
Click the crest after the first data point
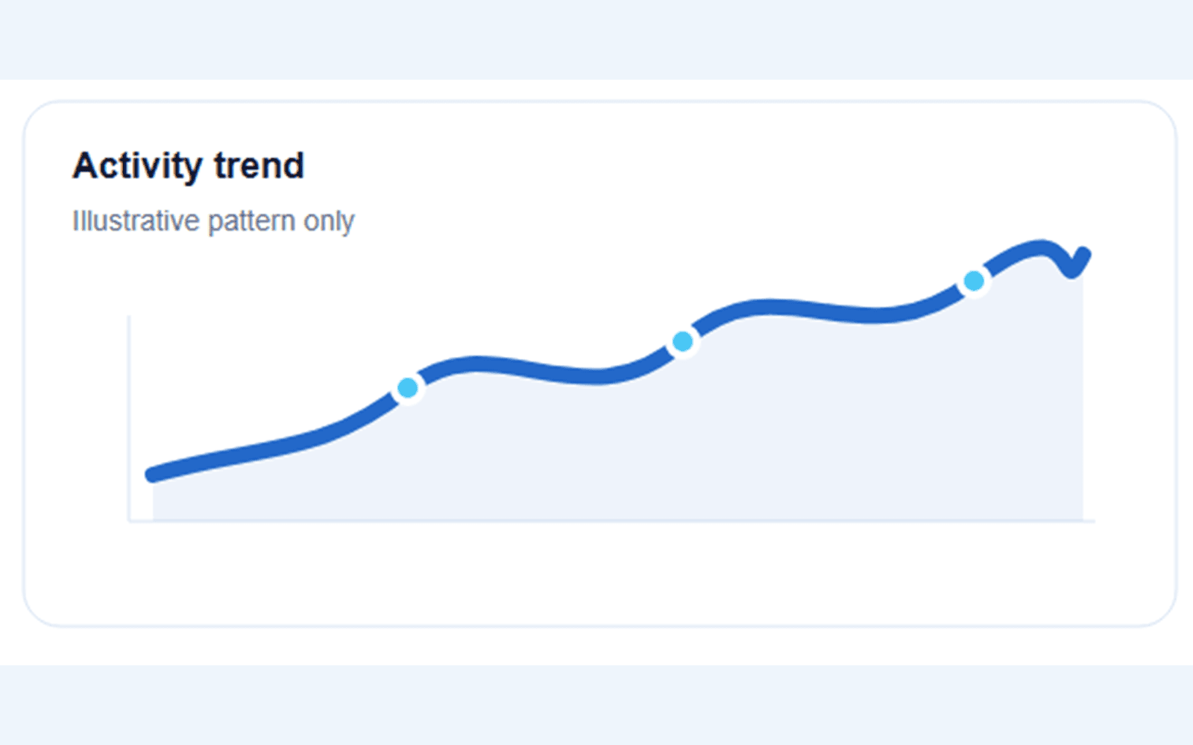coord(476,364)
